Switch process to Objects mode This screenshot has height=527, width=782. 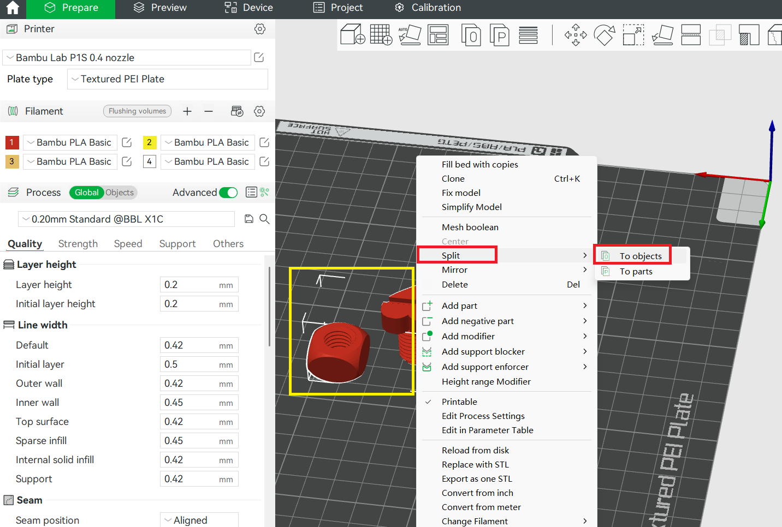120,193
